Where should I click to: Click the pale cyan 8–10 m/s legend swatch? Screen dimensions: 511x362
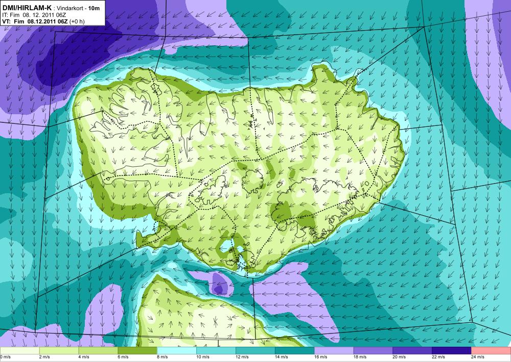(x=177, y=351)
